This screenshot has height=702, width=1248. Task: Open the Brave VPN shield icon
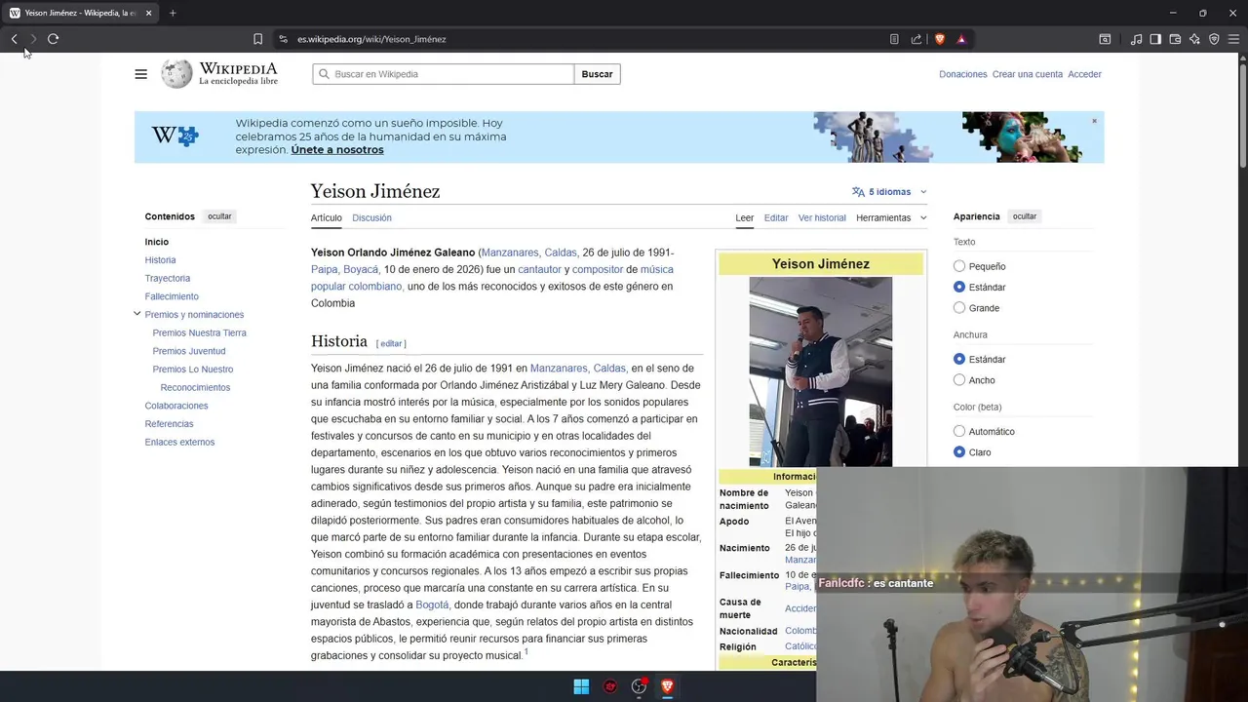[x=1214, y=39]
